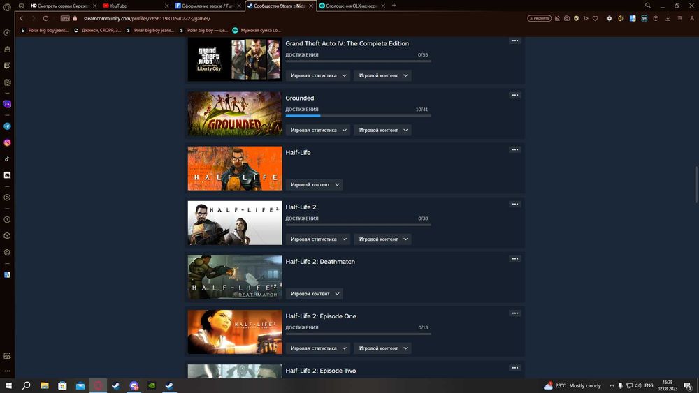
Task: Open GX Control speedometer icon in sidebar
Action: (x=7, y=33)
